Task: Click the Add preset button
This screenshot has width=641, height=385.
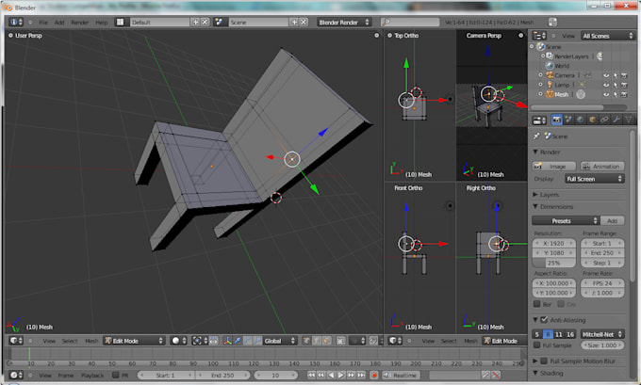Action: pos(612,221)
